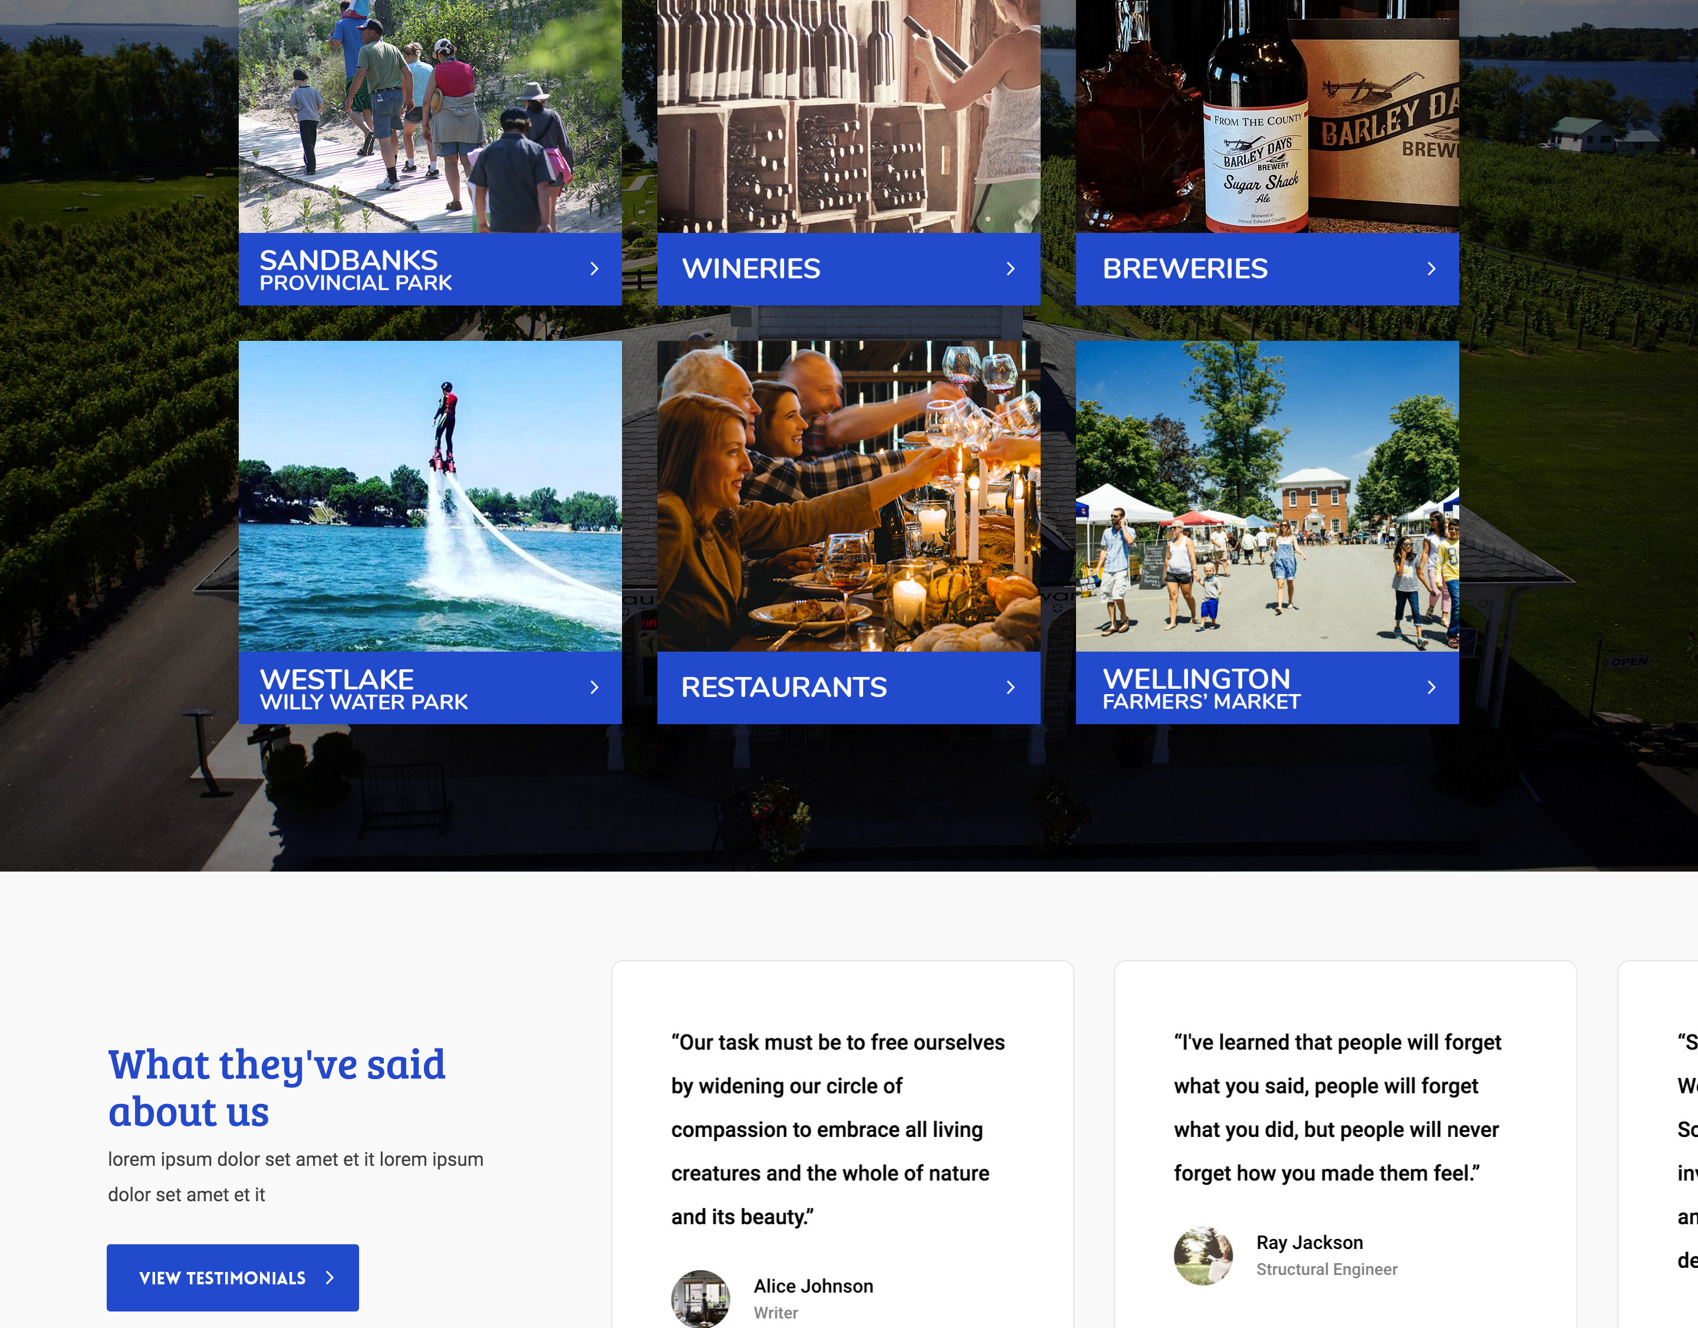This screenshot has height=1328, width=1698.
Task: Click the chevron inside View Testimonials button
Action: pyautogui.click(x=330, y=1277)
